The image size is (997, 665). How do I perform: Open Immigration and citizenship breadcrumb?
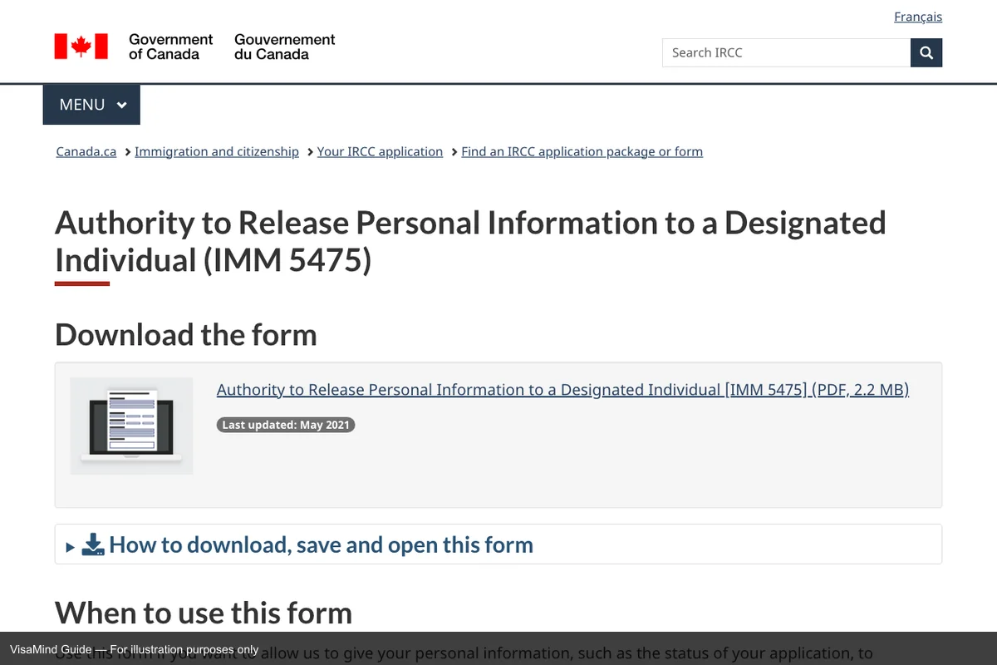pos(217,151)
